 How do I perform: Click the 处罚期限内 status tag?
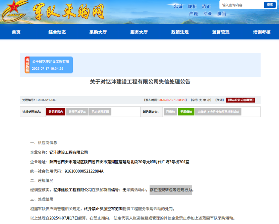pyautogui.click(x=56, y=112)
